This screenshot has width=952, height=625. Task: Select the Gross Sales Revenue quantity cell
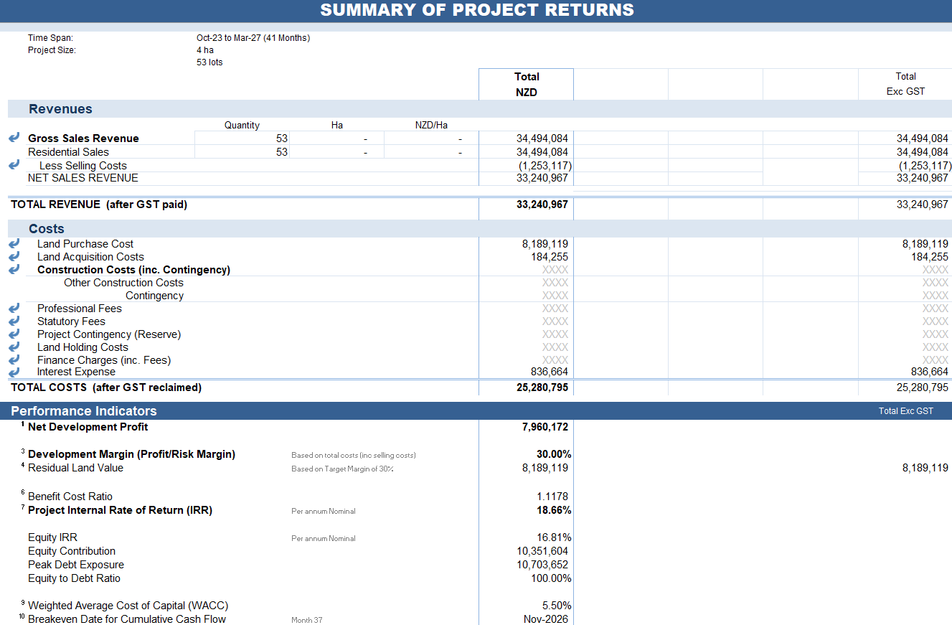pyautogui.click(x=242, y=138)
